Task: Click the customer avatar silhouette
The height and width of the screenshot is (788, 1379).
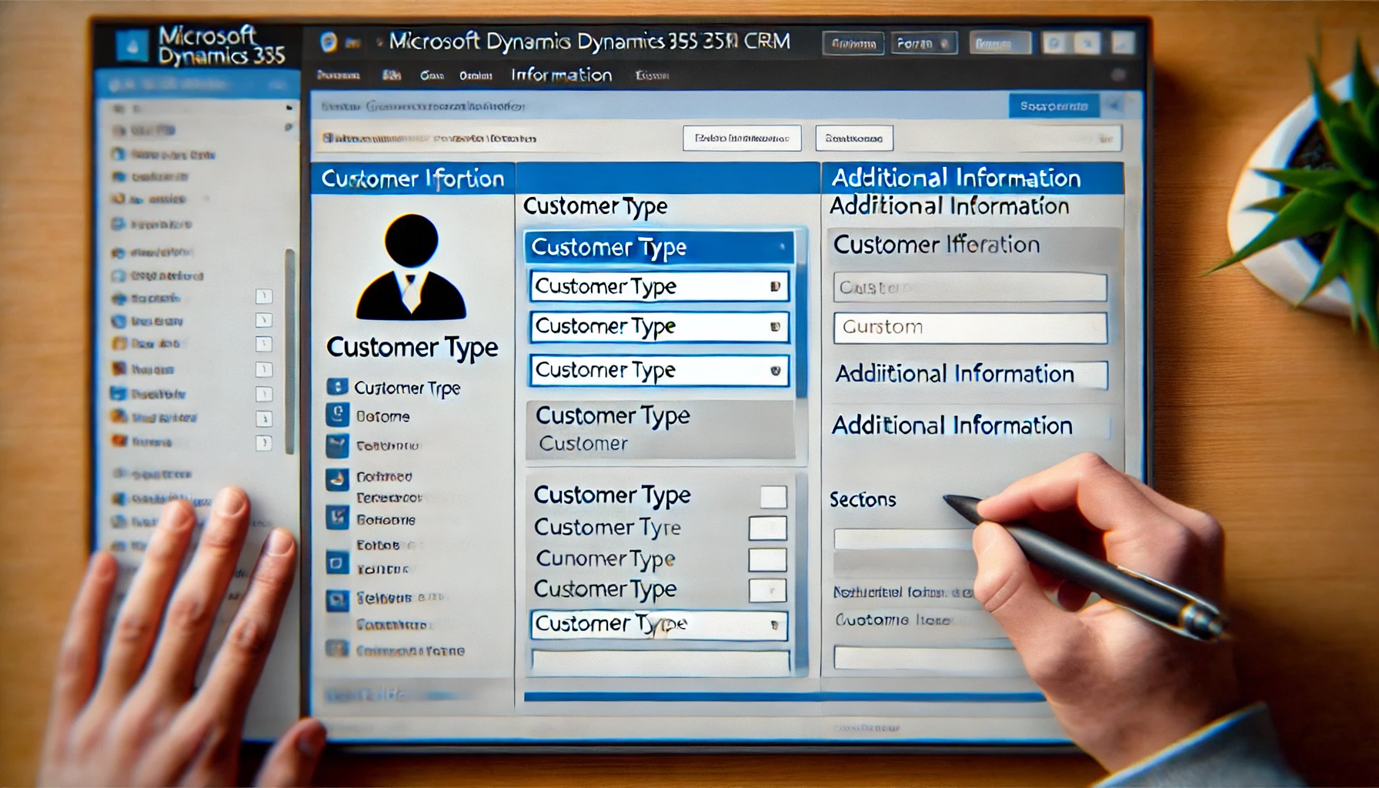Action: [412, 267]
